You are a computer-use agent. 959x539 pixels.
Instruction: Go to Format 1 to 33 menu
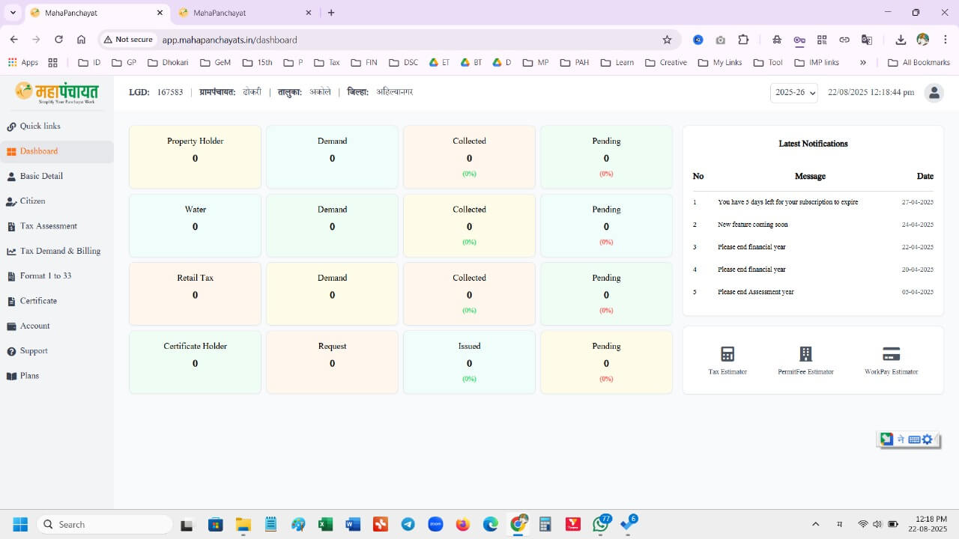click(x=45, y=276)
